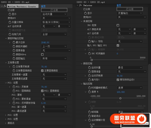Image resolution: width=151 pixels, height=128 pixels.
Task: Expand the FG2: 设置 group
Action: tap(6, 115)
